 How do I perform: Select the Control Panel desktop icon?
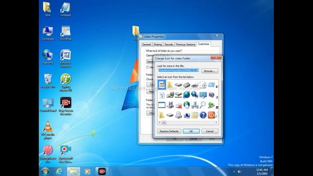(48, 105)
